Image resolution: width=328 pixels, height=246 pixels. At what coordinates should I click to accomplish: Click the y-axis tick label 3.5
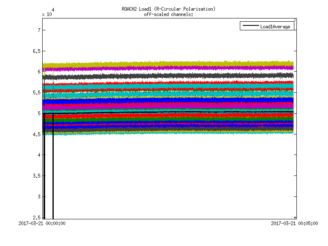(x=36, y=176)
